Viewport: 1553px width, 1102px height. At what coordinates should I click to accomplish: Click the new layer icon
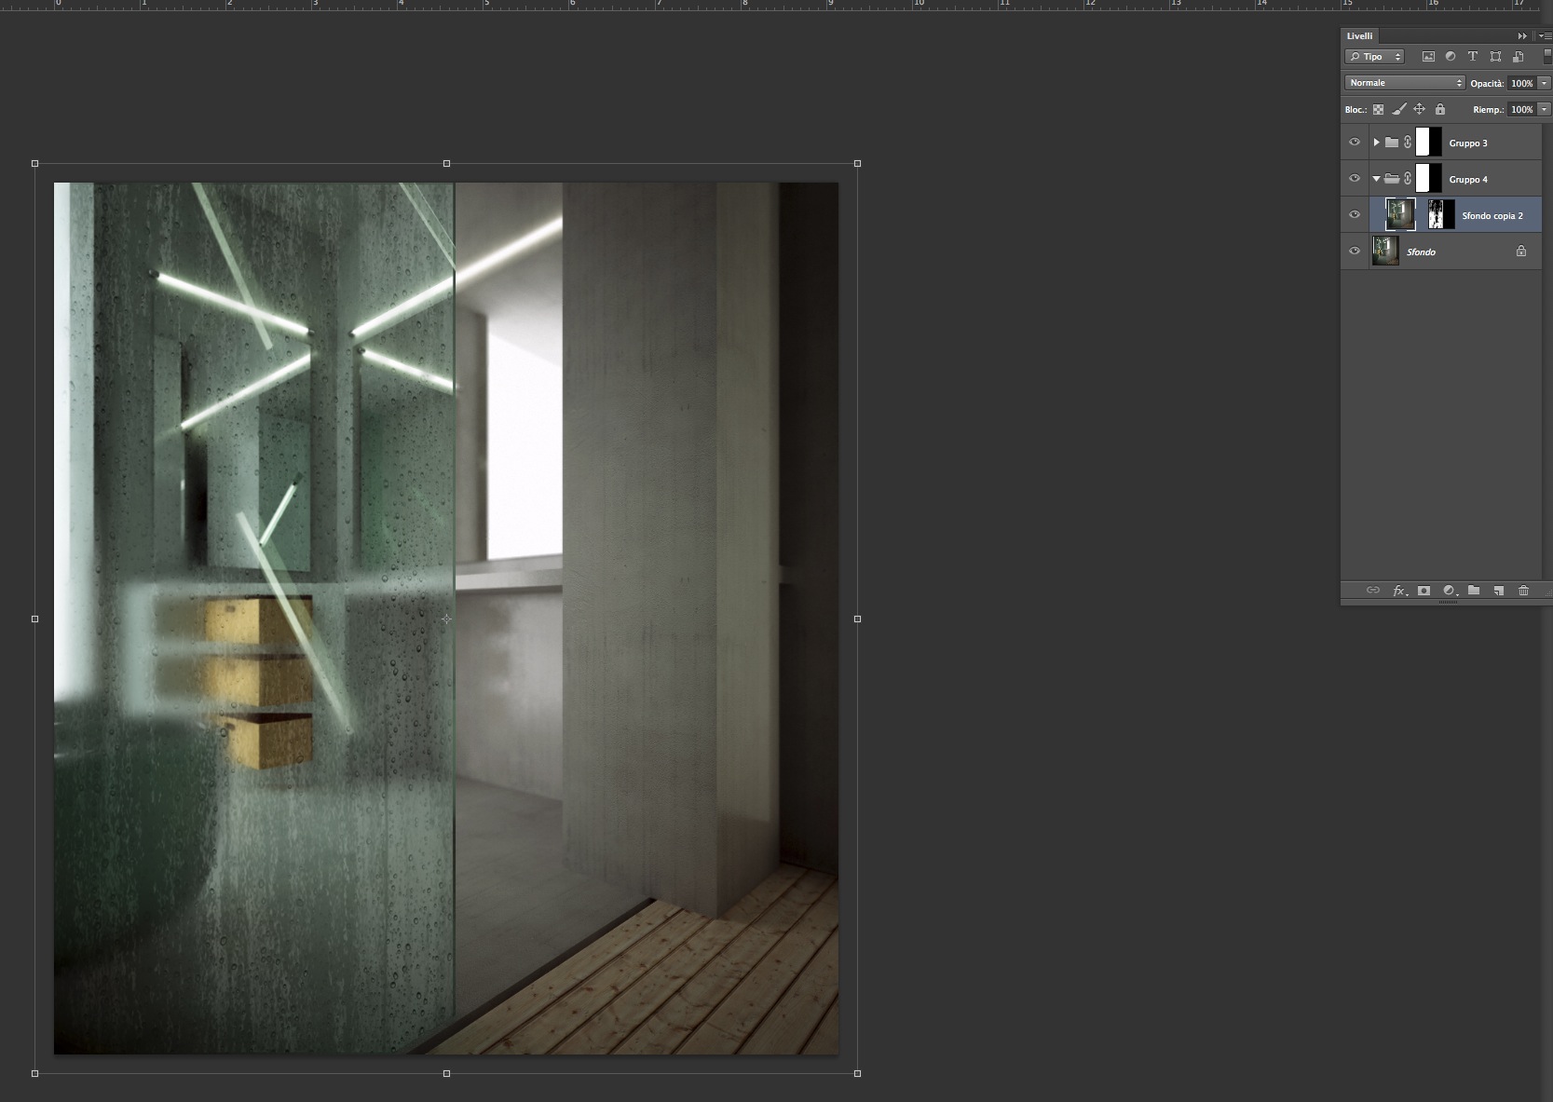coord(1498,591)
